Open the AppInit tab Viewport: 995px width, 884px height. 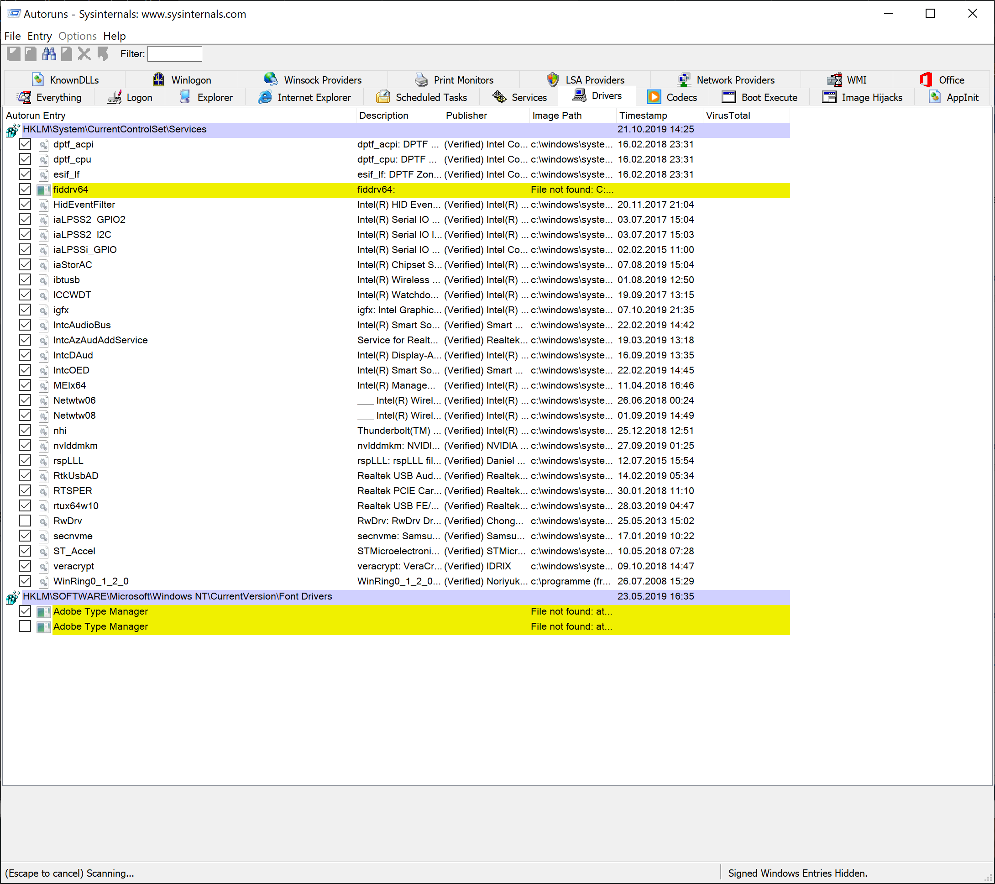click(x=953, y=97)
